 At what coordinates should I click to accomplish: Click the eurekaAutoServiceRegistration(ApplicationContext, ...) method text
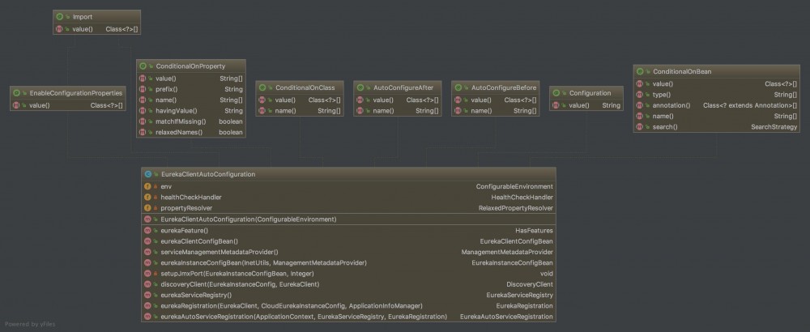[304, 317]
